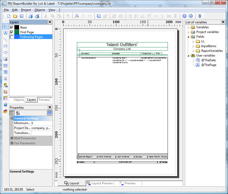This screenshot has height=194, width=228.
Task: Expand the InputItems folder node
Action: (x=193, y=46)
